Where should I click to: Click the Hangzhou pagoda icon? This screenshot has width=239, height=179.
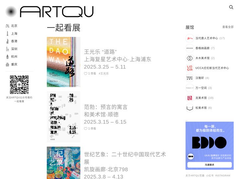tap(7, 57)
